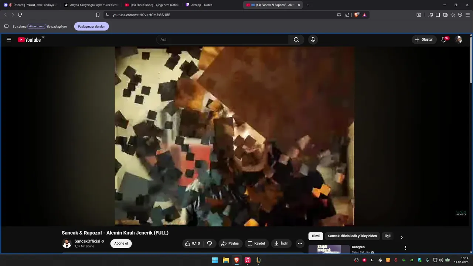Open File Explorer from taskbar

pos(226,260)
